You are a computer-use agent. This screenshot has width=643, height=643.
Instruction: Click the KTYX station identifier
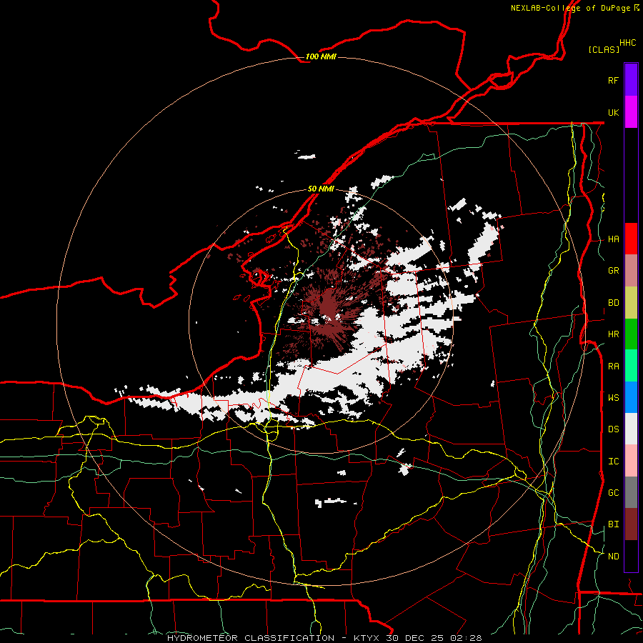tap(367, 638)
